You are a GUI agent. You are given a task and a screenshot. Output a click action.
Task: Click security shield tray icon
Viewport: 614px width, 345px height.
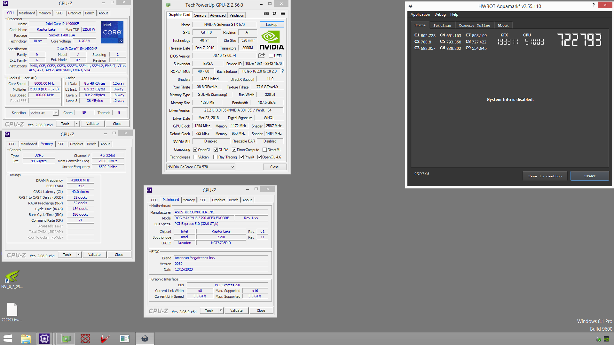coord(598,339)
